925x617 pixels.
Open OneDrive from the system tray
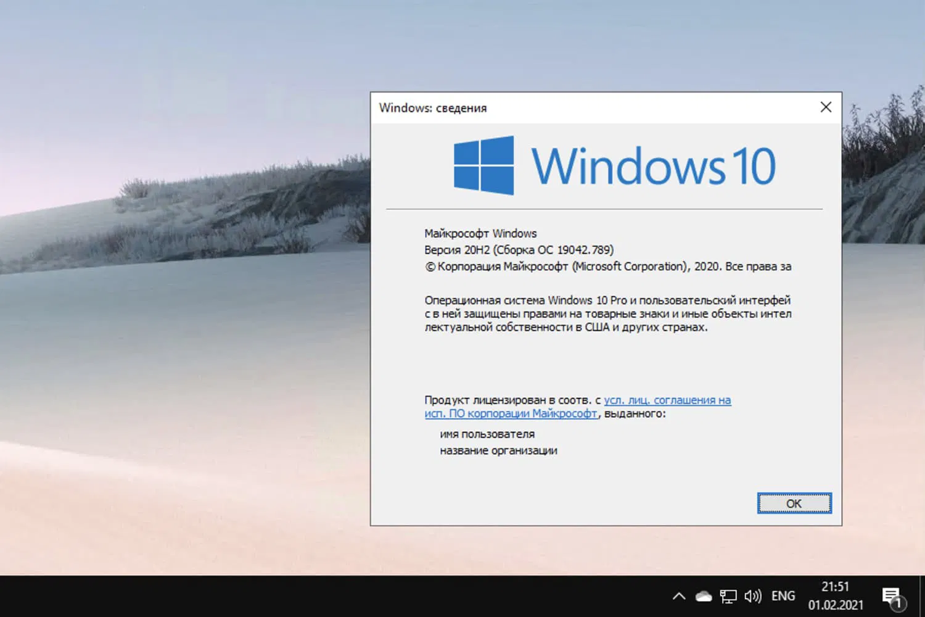[703, 595]
